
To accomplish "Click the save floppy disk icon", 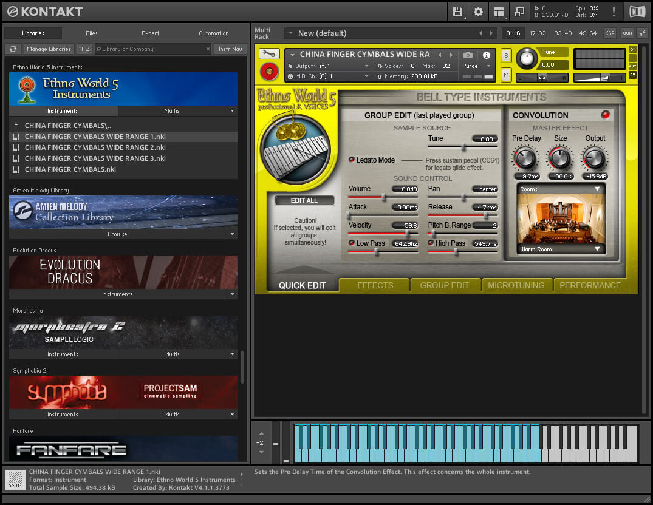I will [457, 12].
